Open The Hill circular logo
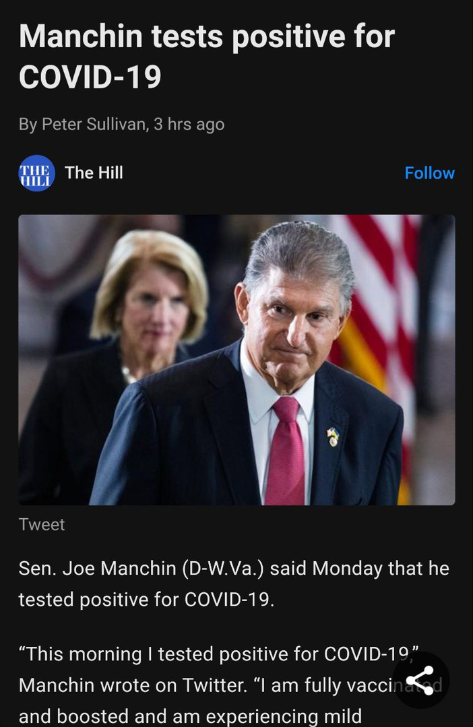This screenshot has width=473, height=727. pyautogui.click(x=36, y=173)
